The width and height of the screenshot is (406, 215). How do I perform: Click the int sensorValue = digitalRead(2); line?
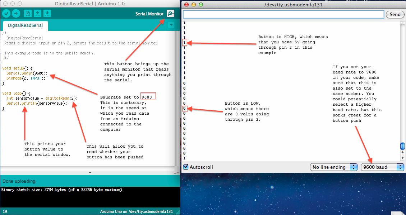(x=42, y=98)
